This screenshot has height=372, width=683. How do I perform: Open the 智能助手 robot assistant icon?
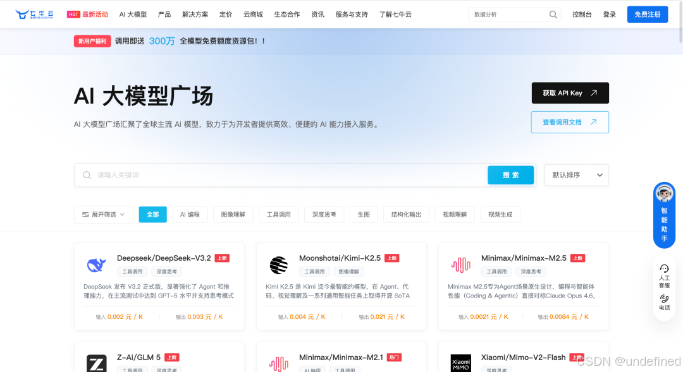click(x=664, y=193)
